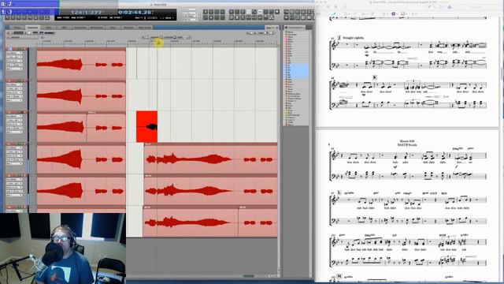Open the QuickScribe tab
The width and height of the screenshot is (504, 284).
[80, 28]
